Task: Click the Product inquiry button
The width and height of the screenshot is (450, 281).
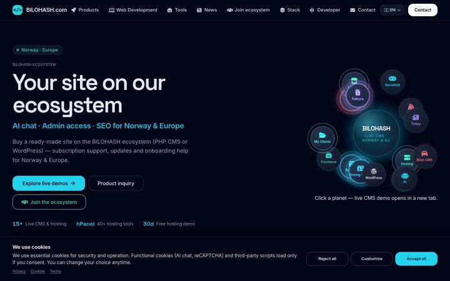Action: point(116,183)
